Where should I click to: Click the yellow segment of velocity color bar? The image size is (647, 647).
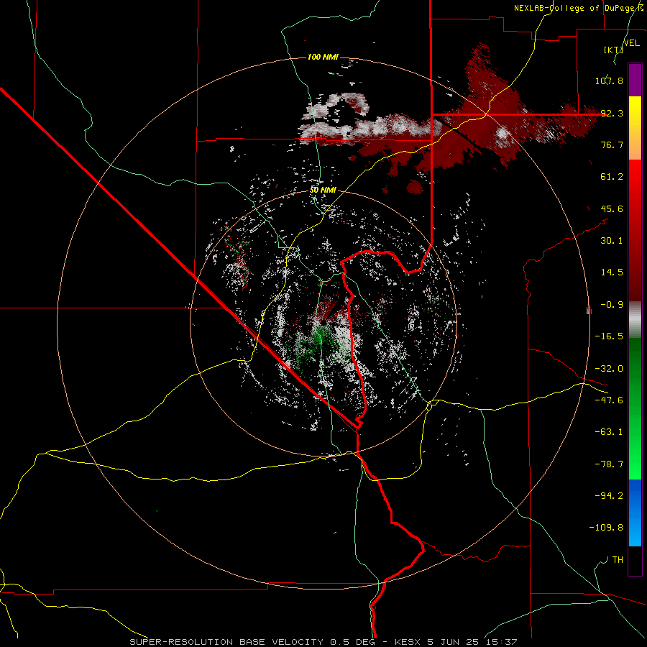pos(635,128)
